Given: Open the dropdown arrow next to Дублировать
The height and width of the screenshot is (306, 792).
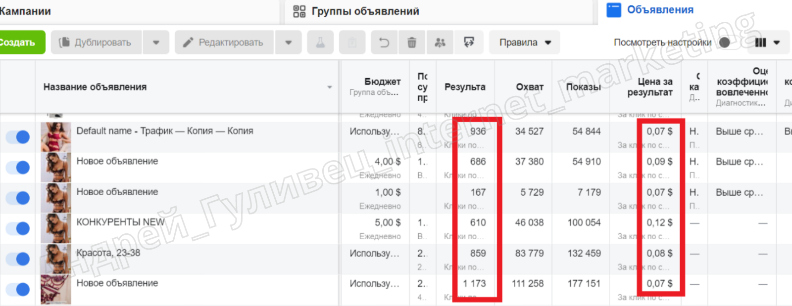Looking at the screenshot, I should point(156,43).
